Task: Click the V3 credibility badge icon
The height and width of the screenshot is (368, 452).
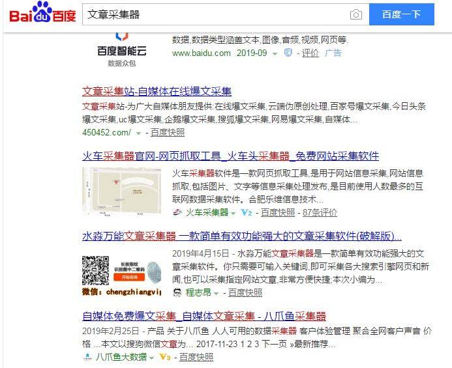Action: (x=165, y=357)
